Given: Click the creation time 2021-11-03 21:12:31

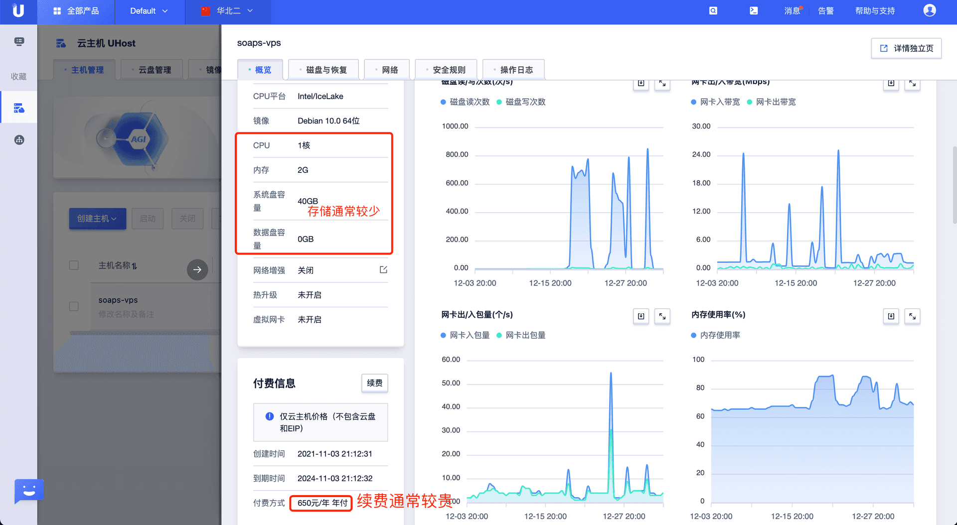Looking at the screenshot, I should coord(335,454).
